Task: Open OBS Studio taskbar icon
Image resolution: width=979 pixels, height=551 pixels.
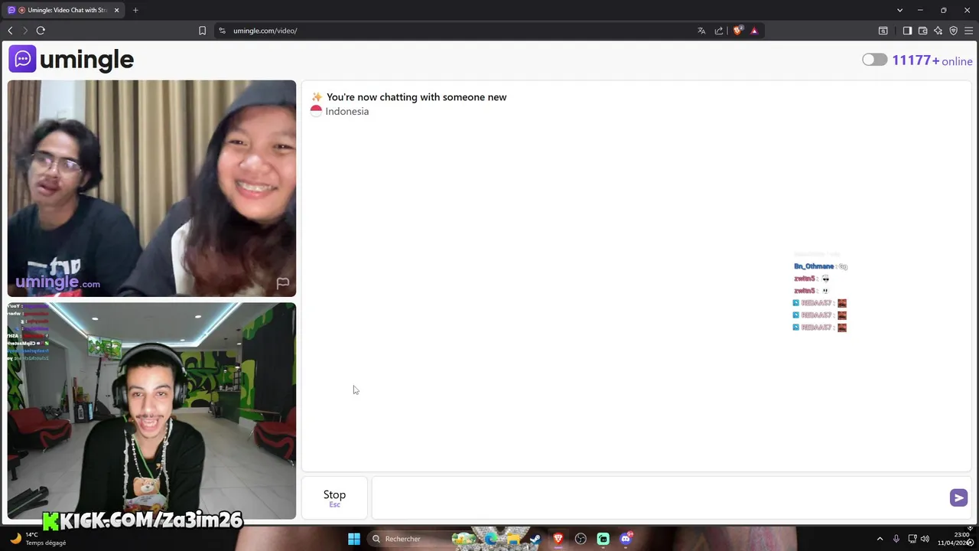Action: tap(581, 539)
